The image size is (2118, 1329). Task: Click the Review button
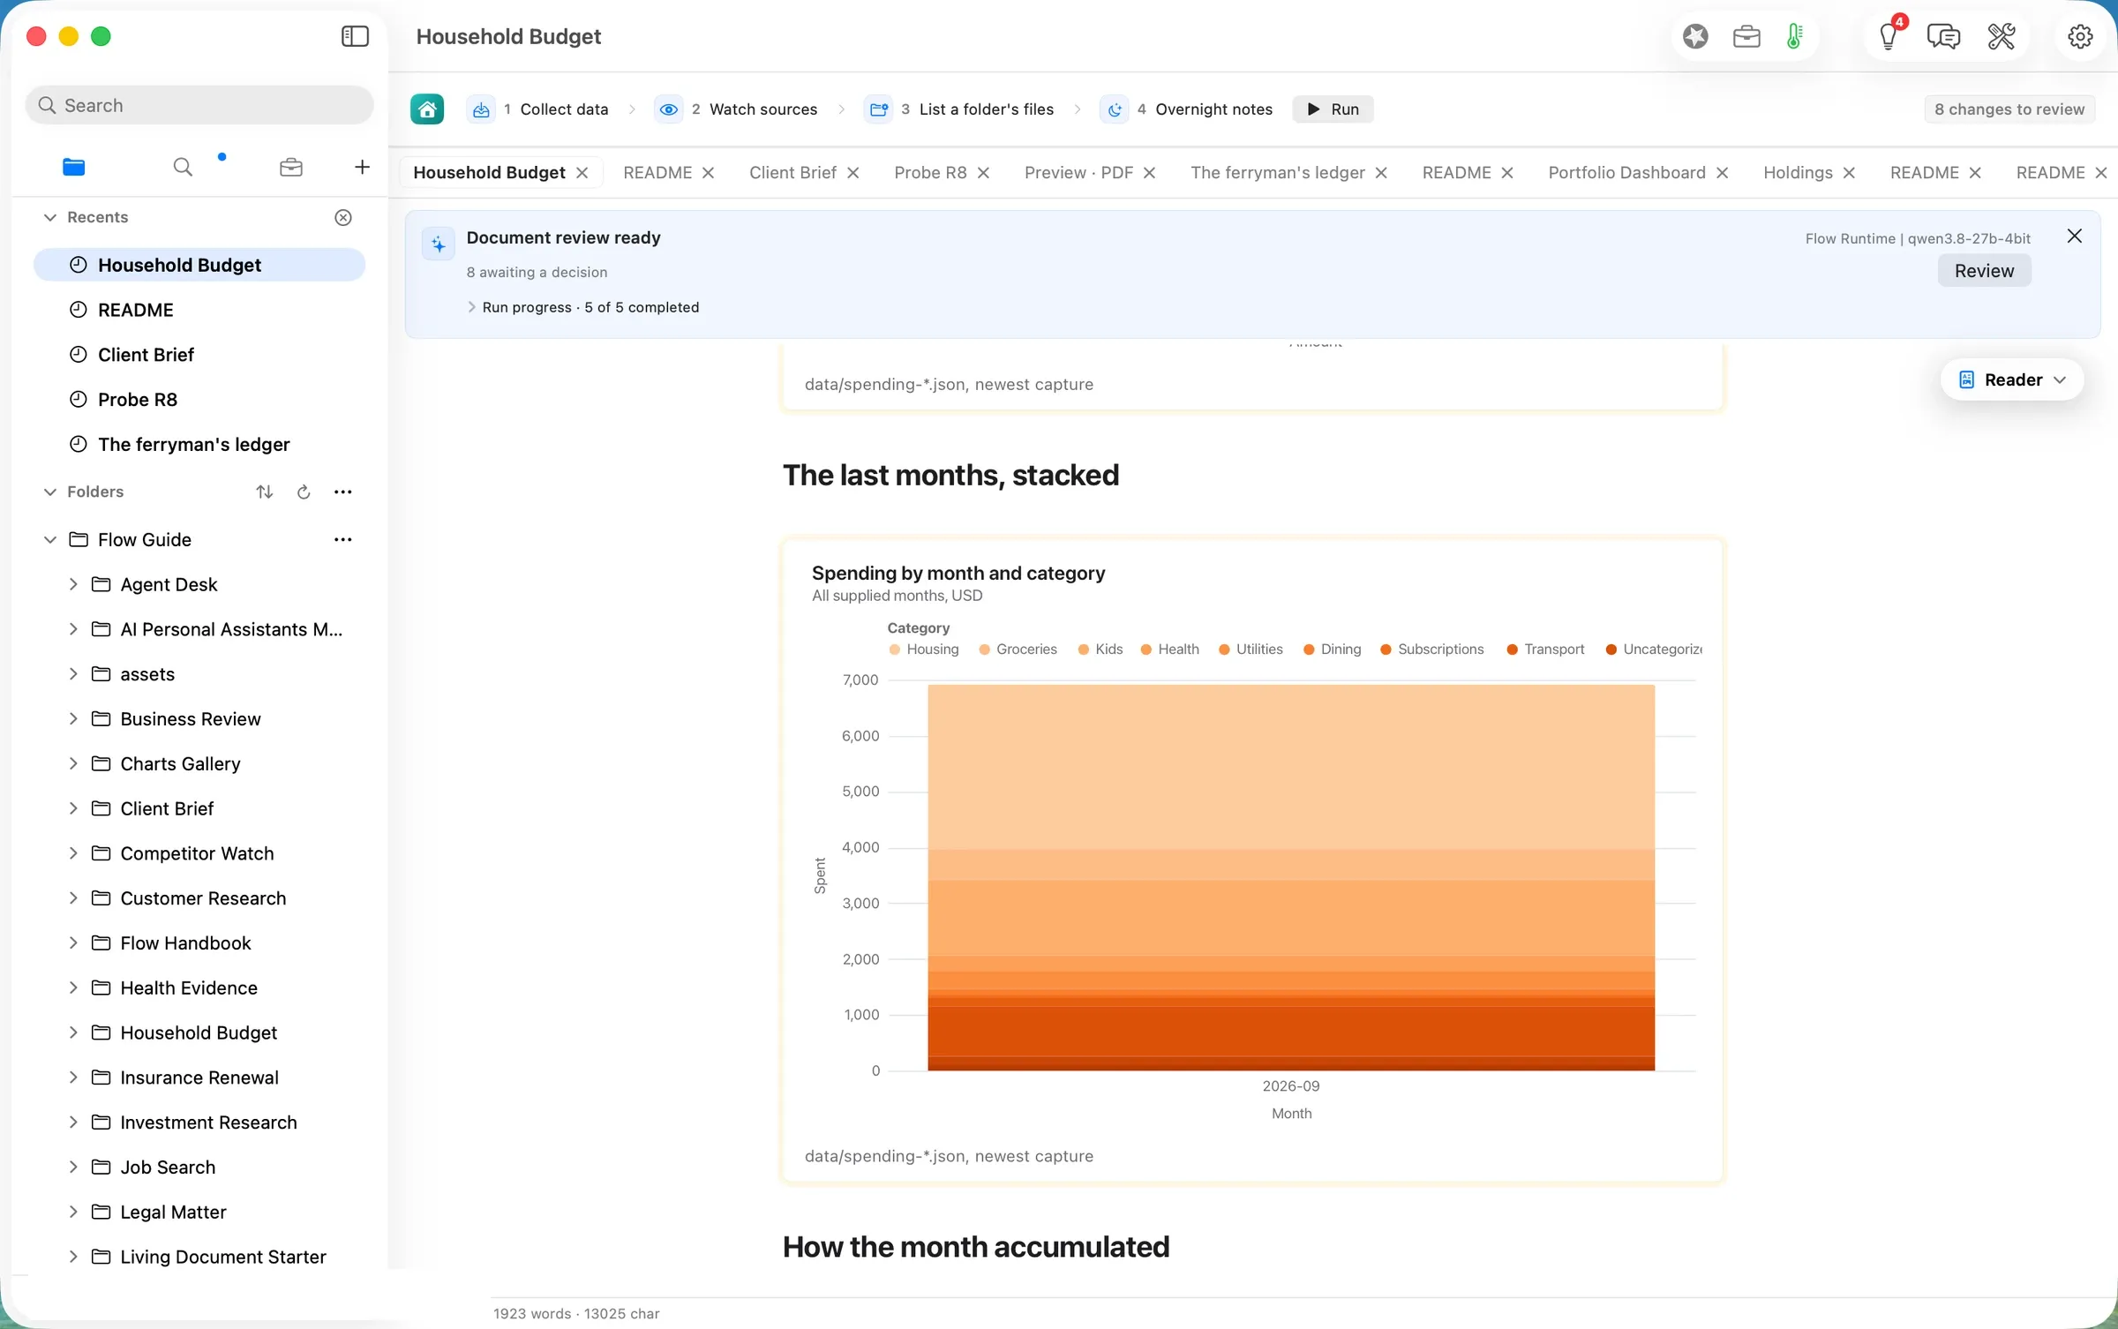click(1984, 271)
